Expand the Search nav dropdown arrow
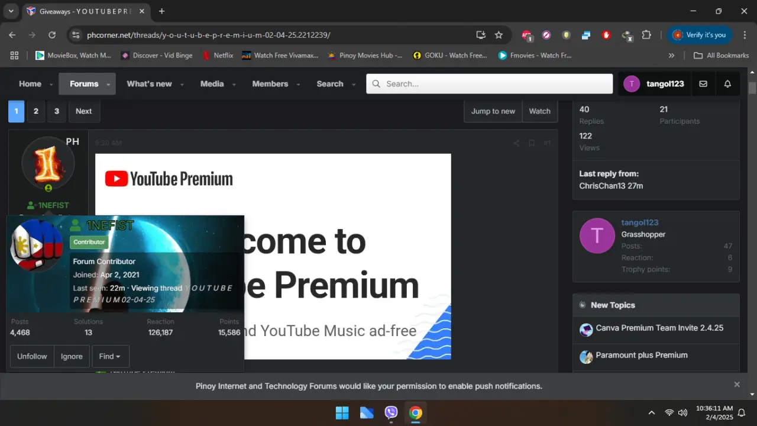757x426 pixels. click(354, 85)
